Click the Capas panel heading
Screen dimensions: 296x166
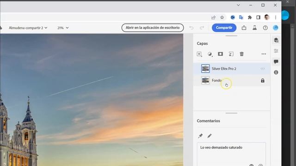click(202, 43)
